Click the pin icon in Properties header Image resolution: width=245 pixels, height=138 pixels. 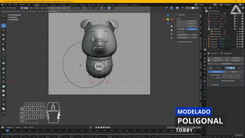242,53
